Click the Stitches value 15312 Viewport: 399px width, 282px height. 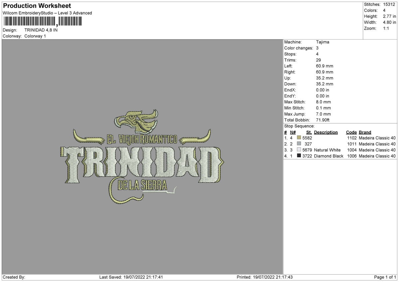click(x=390, y=4)
